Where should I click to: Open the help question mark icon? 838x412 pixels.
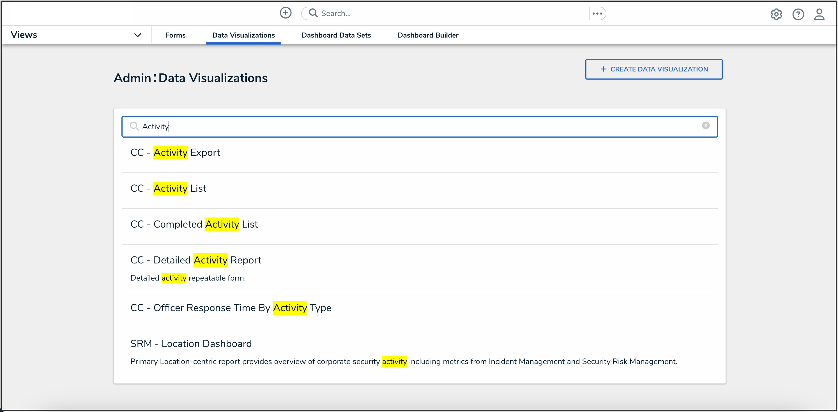tap(798, 14)
